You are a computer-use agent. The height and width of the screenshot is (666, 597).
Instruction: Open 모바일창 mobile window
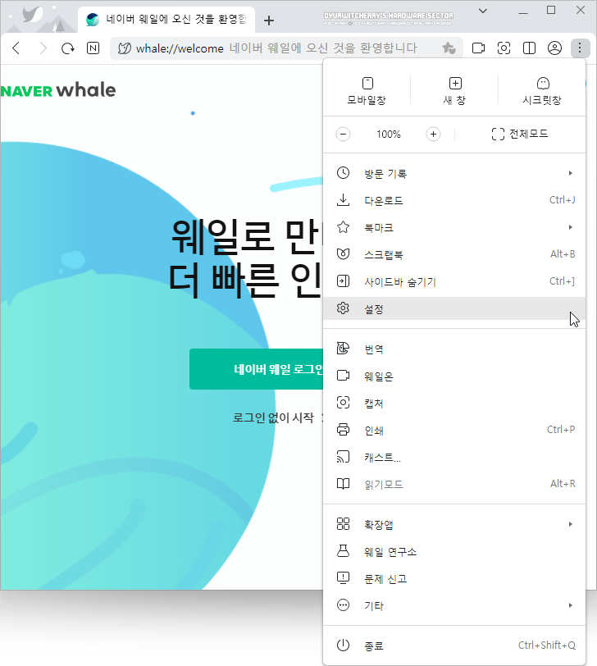(x=367, y=91)
